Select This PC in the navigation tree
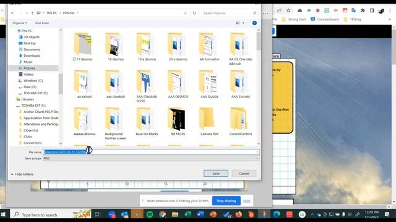 click(27, 31)
